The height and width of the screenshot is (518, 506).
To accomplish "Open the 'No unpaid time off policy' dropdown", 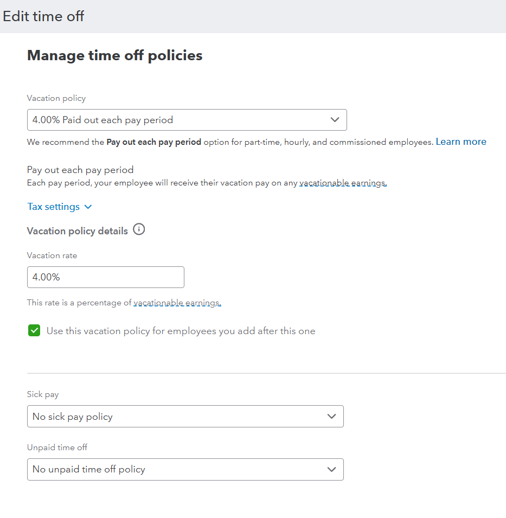I will (x=179, y=470).
